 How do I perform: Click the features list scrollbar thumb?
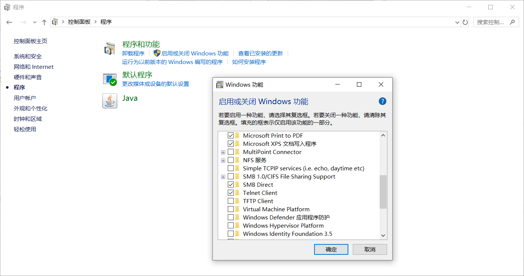point(383,192)
